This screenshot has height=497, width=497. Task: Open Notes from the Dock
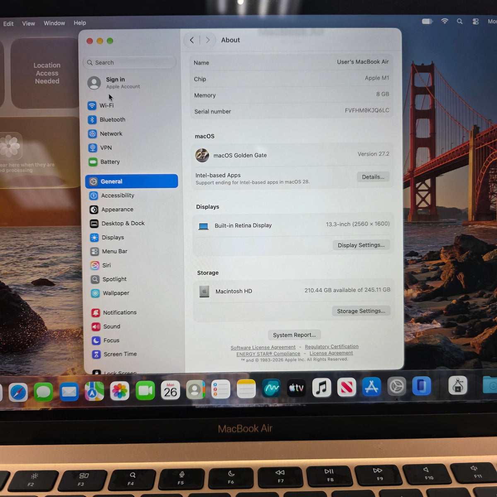(246, 389)
